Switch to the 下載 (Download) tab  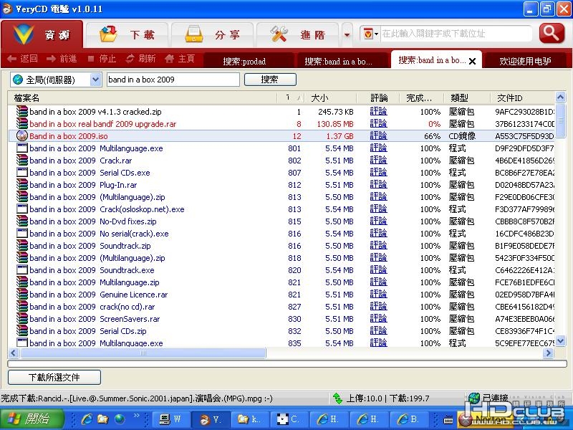point(127,34)
